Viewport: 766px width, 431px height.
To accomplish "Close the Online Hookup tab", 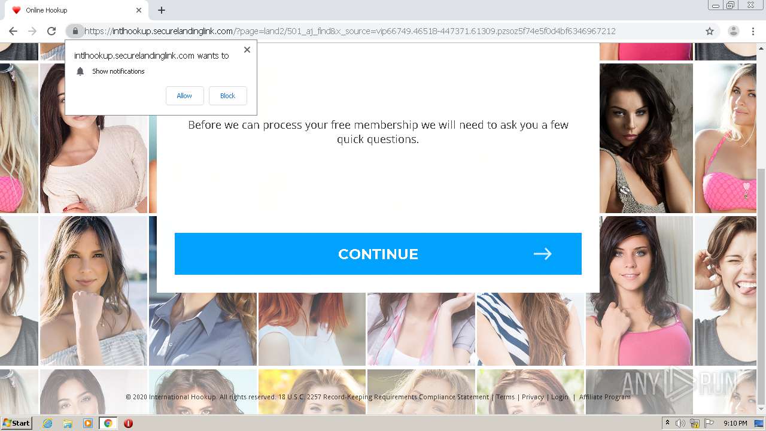I will (x=139, y=10).
